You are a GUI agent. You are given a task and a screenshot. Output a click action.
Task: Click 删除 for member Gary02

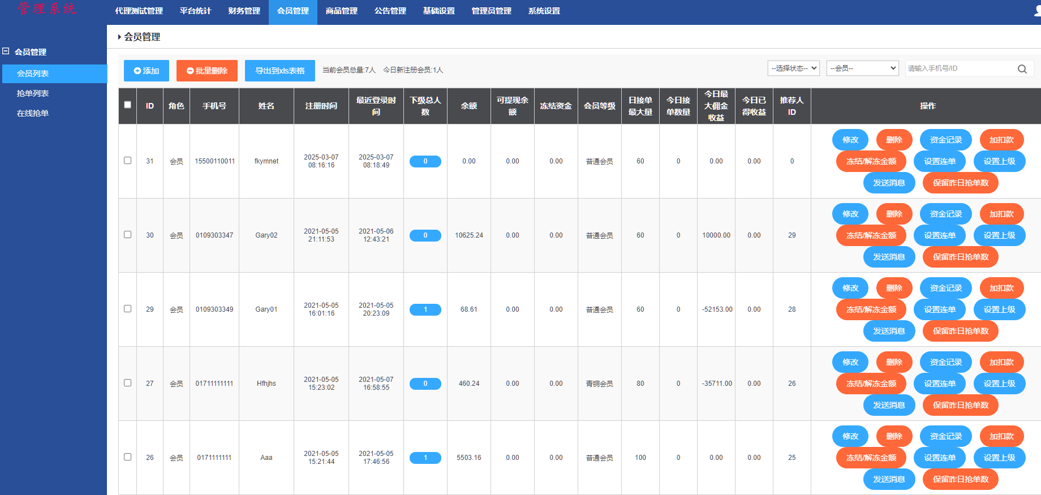click(x=894, y=214)
